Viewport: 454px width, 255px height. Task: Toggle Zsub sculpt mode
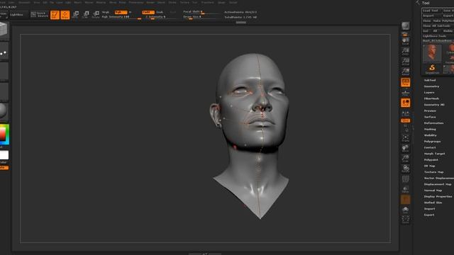160,12
